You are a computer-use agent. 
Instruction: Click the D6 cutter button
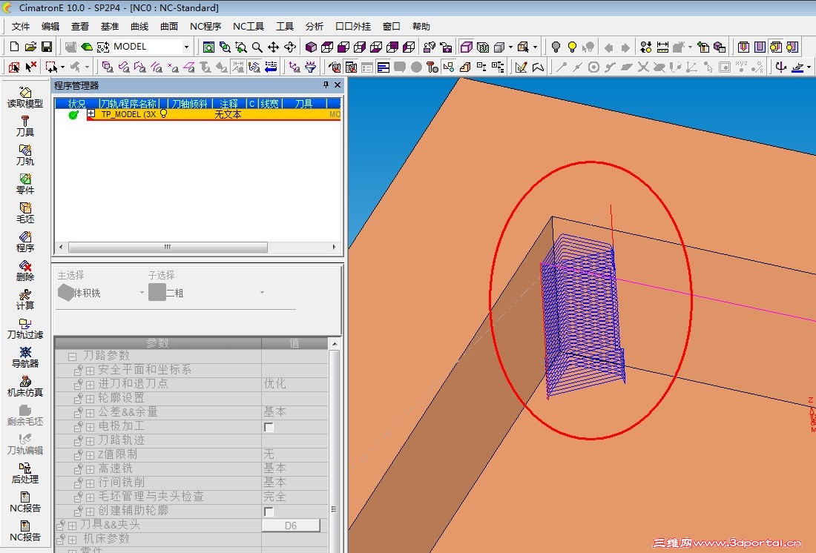point(290,526)
